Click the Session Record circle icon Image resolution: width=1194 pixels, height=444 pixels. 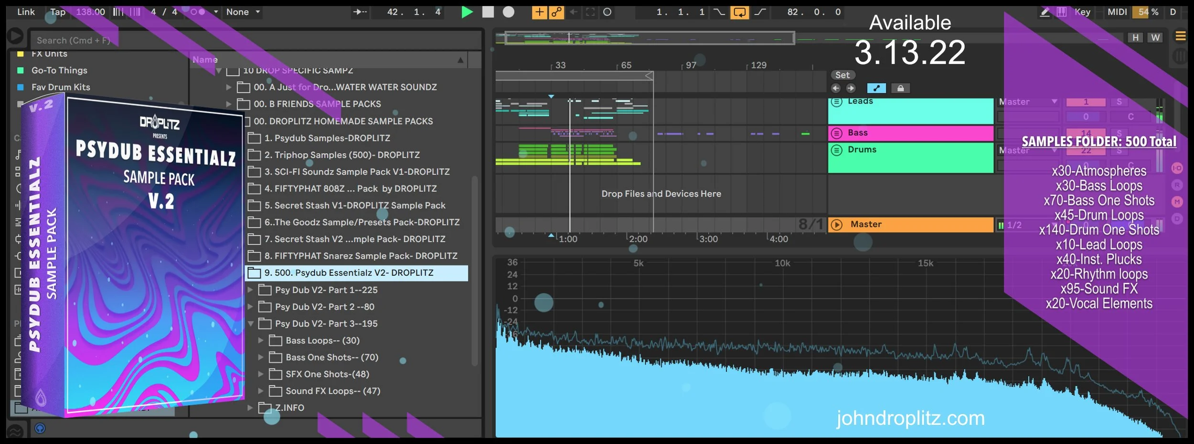tap(608, 12)
